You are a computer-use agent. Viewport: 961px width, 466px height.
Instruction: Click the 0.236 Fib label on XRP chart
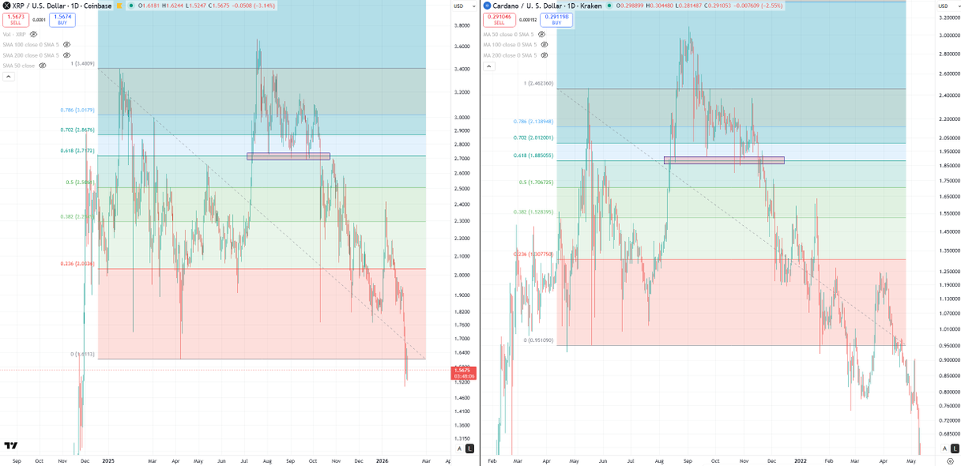pyautogui.click(x=78, y=263)
